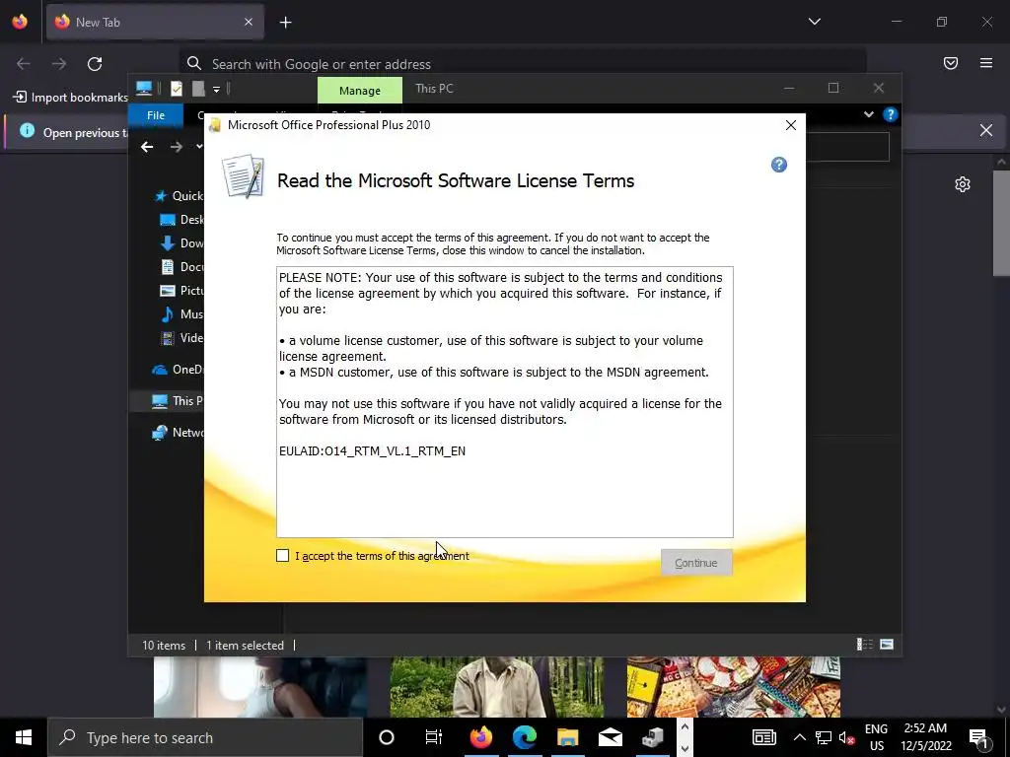Image resolution: width=1010 pixels, height=757 pixels.
Task: Open File Explorer from the taskbar
Action: [567, 737]
